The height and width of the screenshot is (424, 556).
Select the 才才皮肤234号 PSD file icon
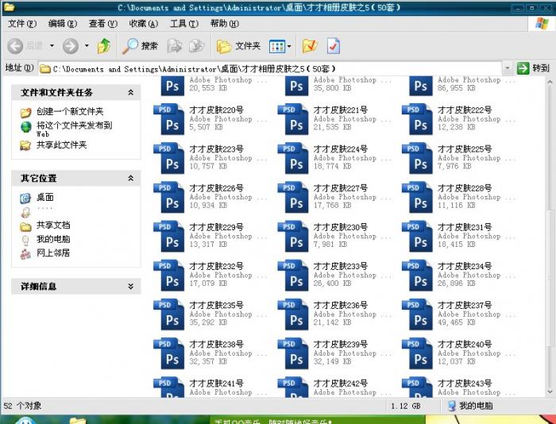pyautogui.click(x=417, y=275)
